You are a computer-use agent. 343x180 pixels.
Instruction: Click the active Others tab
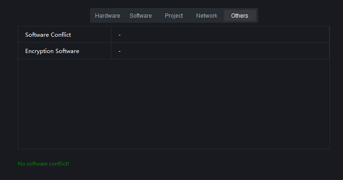click(240, 15)
